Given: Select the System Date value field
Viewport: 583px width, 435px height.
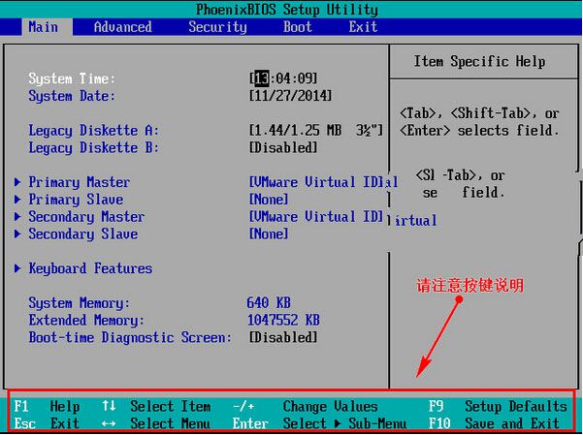Looking at the screenshot, I should click(290, 96).
